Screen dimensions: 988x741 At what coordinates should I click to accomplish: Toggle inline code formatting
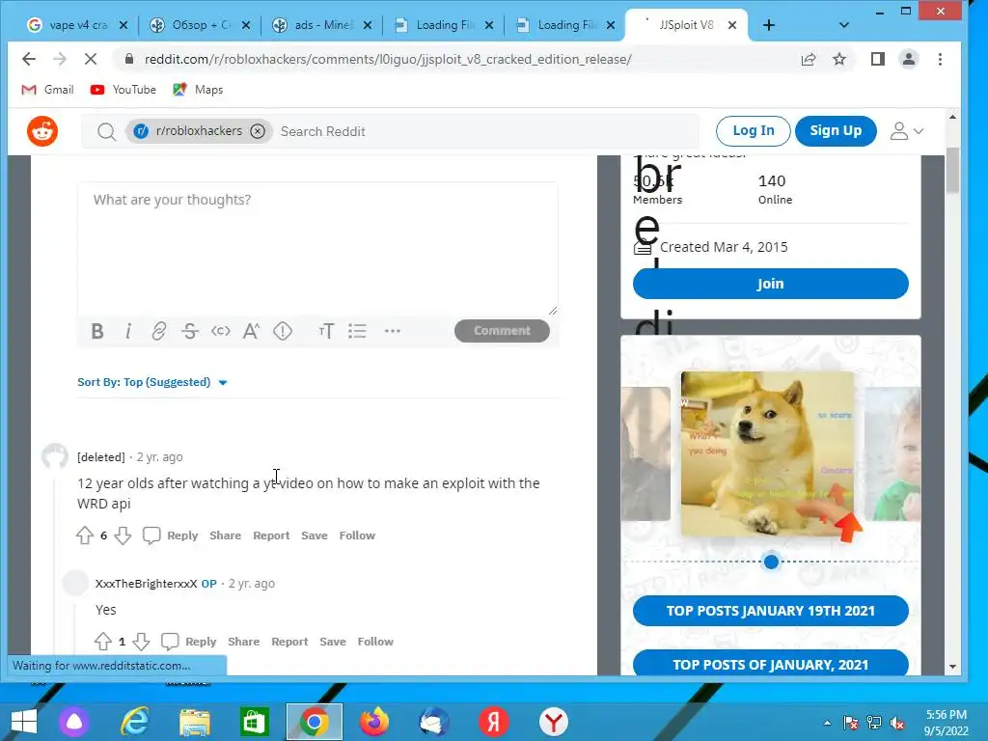pyautogui.click(x=221, y=331)
